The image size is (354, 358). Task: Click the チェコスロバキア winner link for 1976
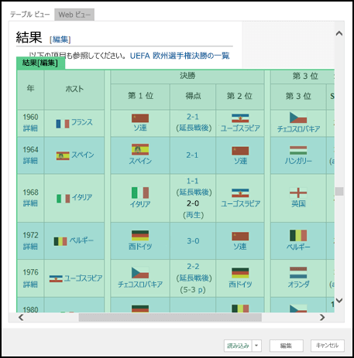click(140, 285)
